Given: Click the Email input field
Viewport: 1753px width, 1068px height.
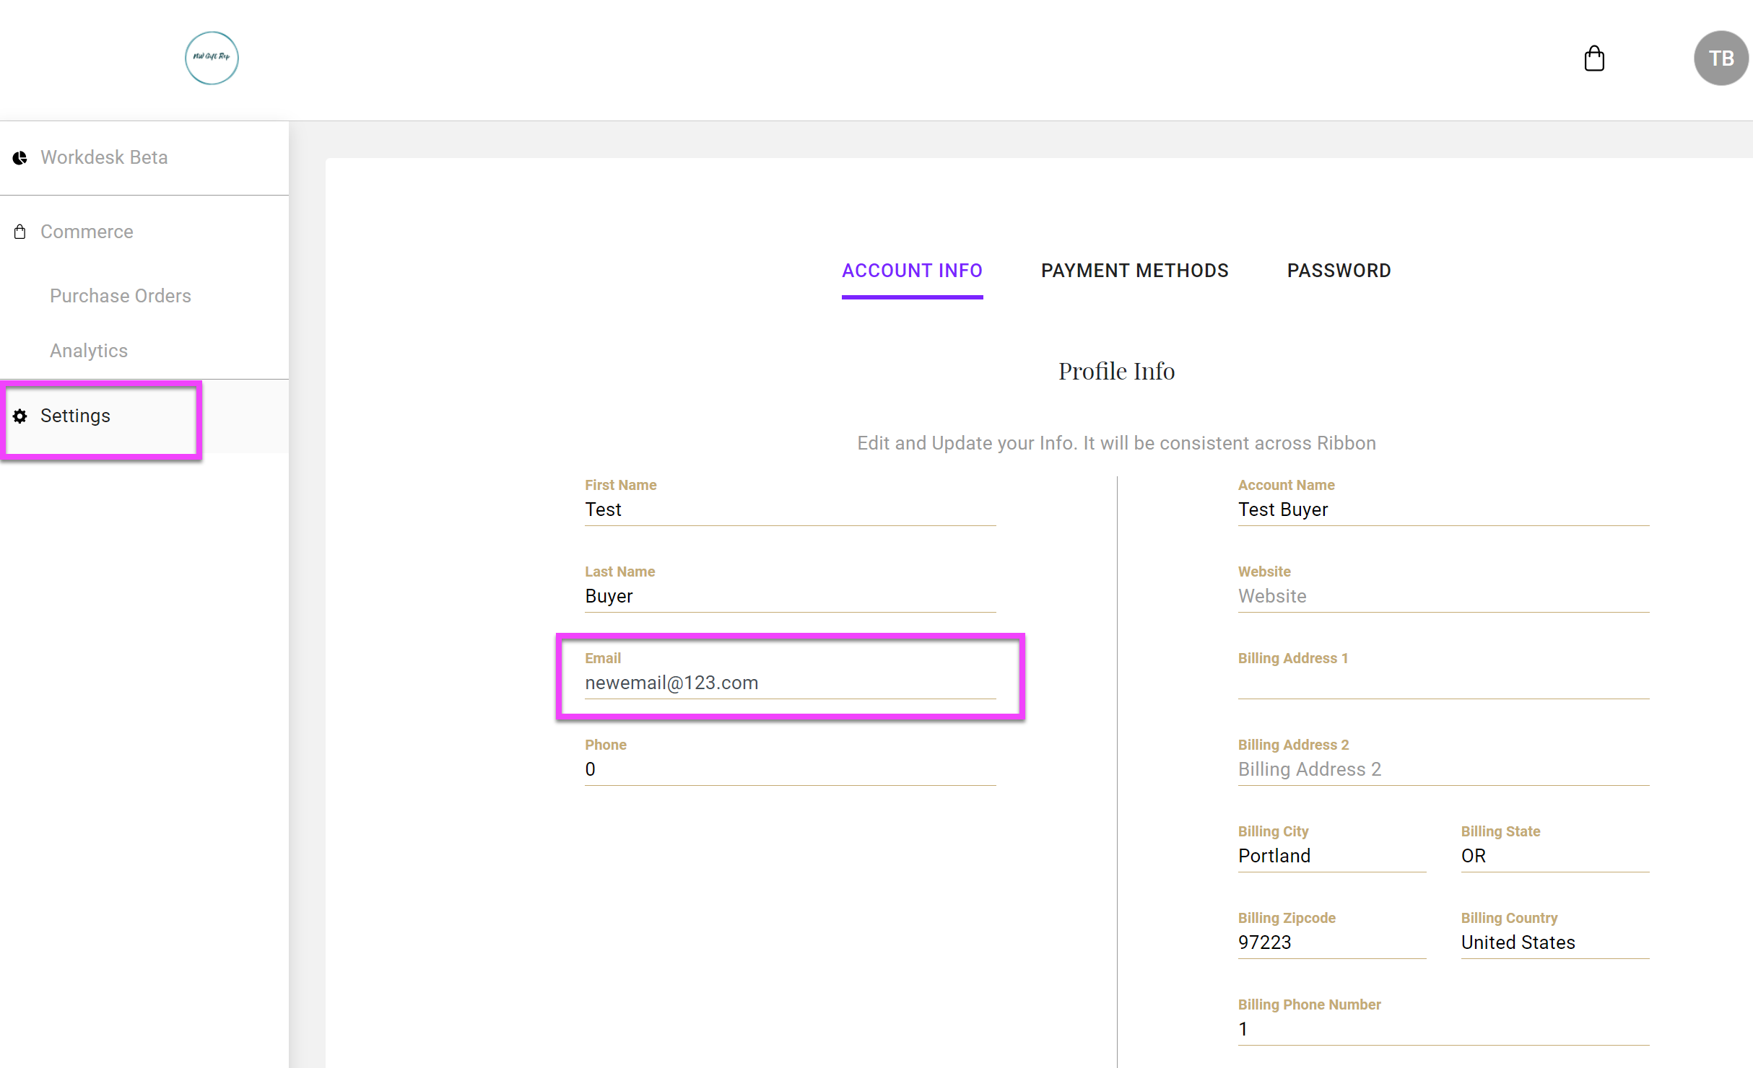Looking at the screenshot, I should [x=790, y=683].
